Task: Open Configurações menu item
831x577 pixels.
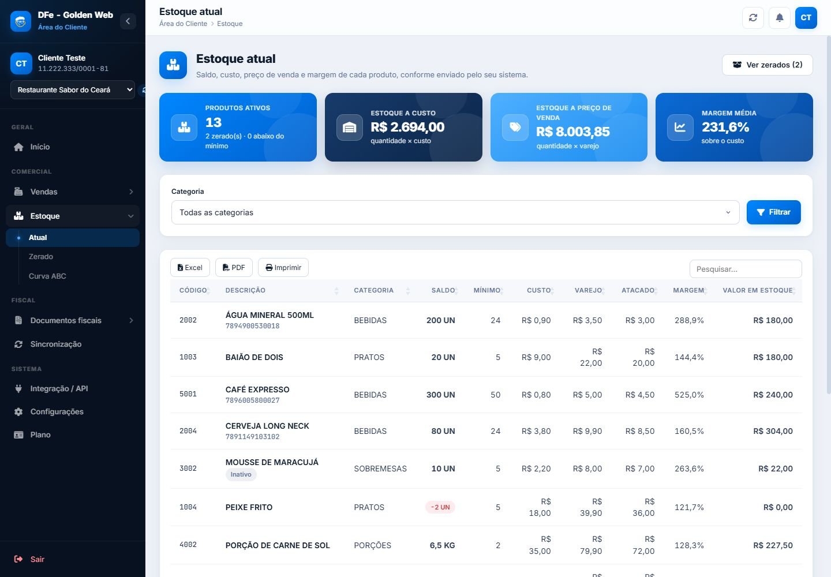Action: tap(73, 411)
